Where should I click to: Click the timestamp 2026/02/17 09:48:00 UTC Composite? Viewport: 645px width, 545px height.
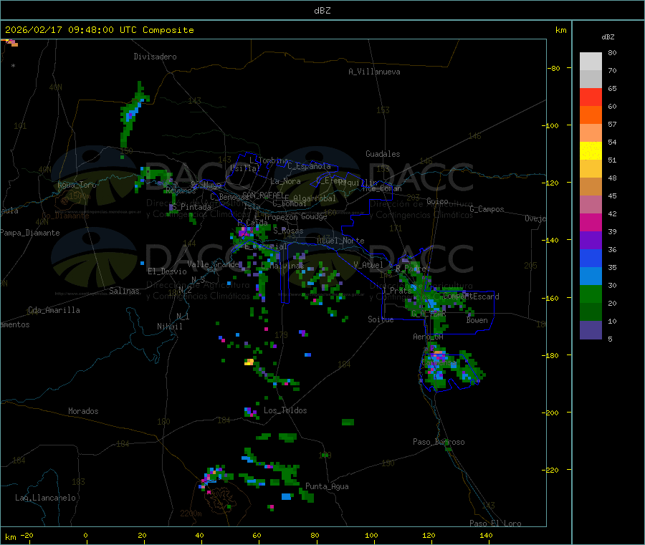click(100, 30)
